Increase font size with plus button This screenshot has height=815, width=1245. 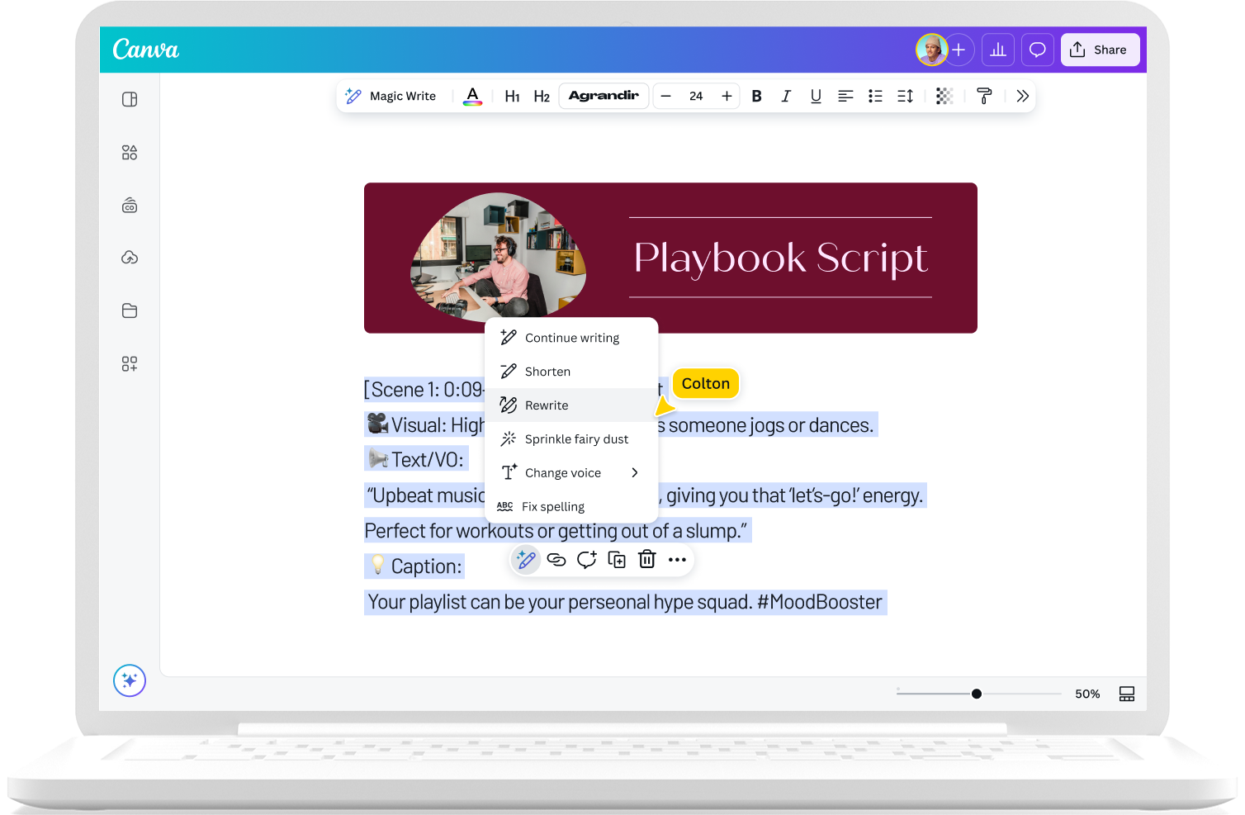(727, 96)
